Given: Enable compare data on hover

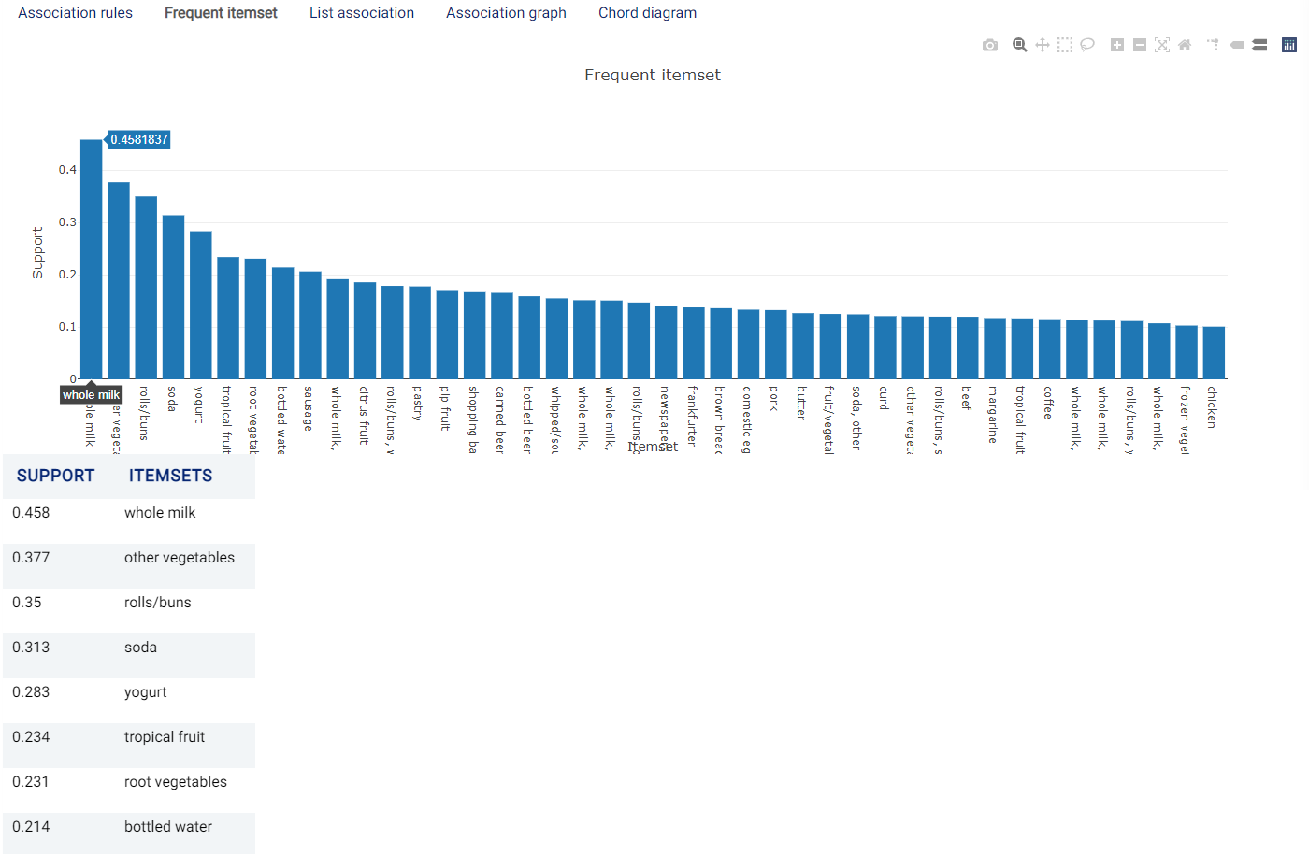Looking at the screenshot, I should point(1259,45).
